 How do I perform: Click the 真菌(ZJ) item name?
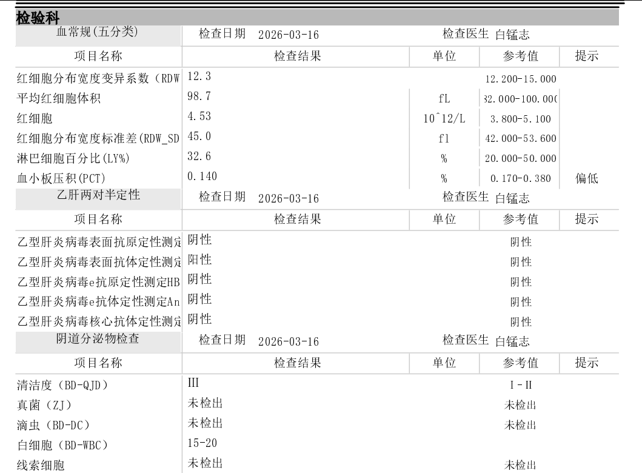click(47, 406)
